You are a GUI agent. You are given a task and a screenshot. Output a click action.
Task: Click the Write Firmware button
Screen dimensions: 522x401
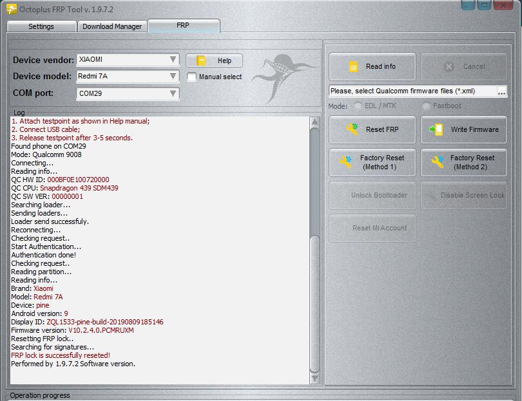pos(464,129)
